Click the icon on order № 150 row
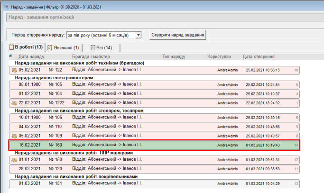 pos(14,160)
